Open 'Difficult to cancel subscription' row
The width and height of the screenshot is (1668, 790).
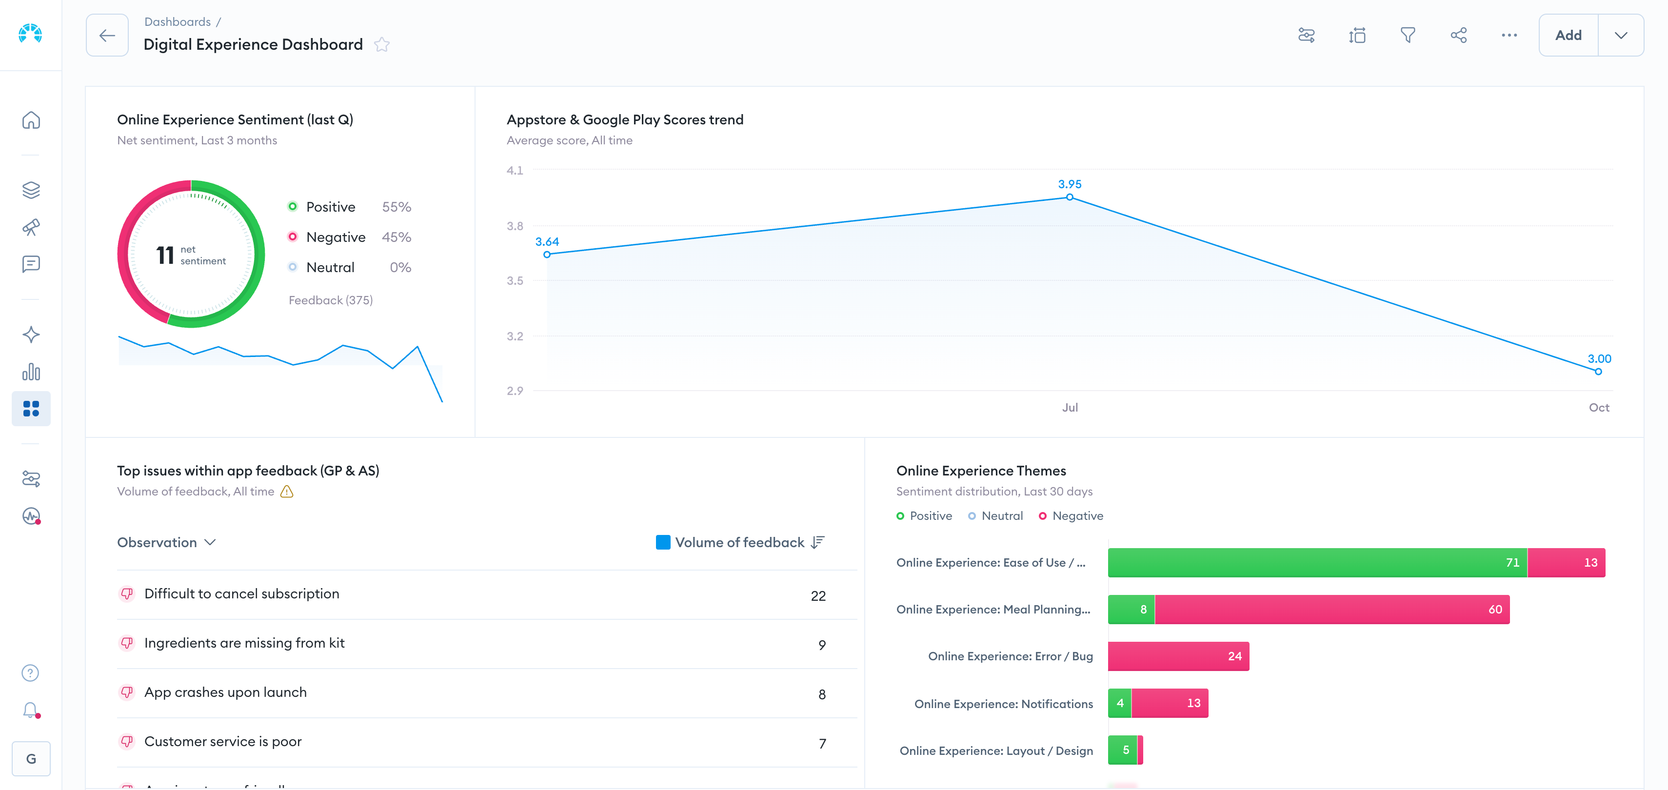coord(241,594)
